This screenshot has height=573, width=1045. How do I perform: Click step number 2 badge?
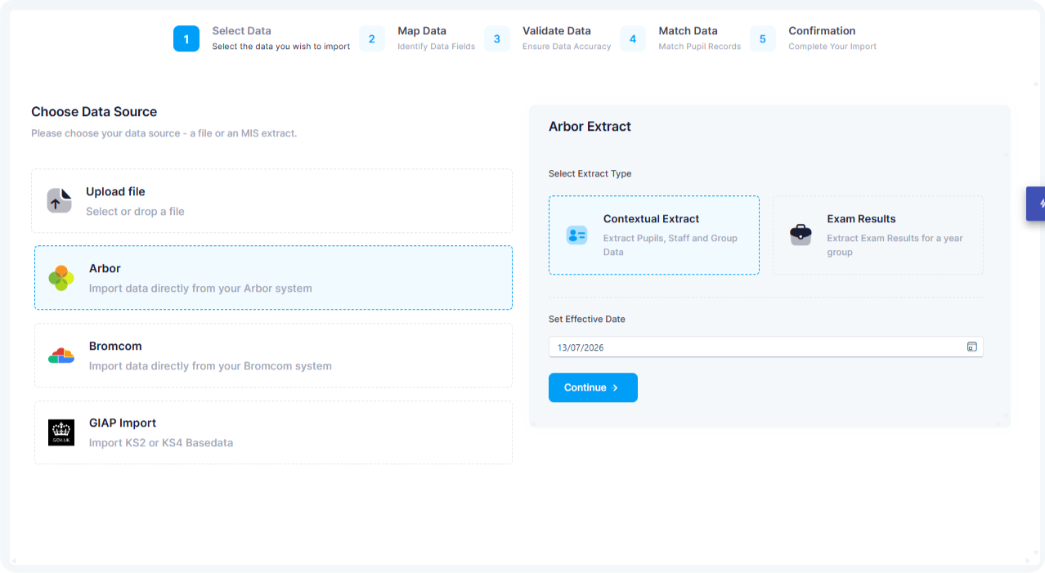point(372,38)
